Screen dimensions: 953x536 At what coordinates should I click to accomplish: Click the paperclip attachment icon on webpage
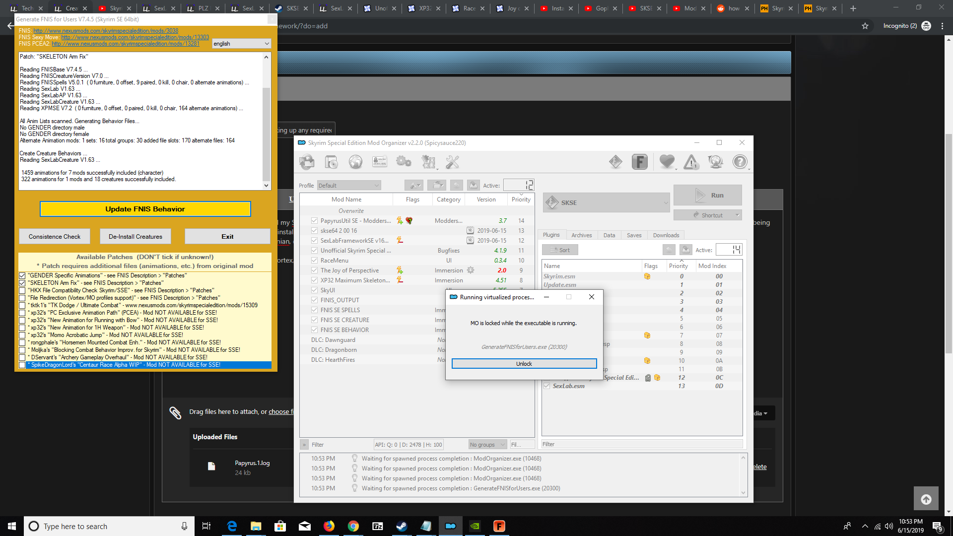tap(175, 412)
